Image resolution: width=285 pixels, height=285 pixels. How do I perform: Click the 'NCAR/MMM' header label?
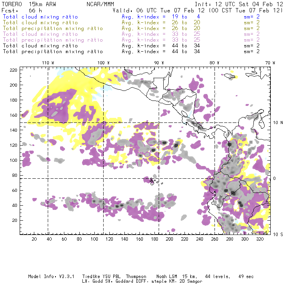pyautogui.click(x=100, y=4)
